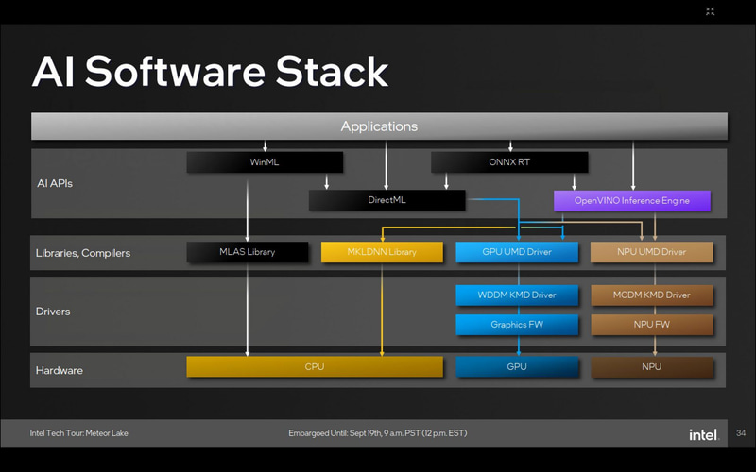Image resolution: width=756 pixels, height=472 pixels.
Task: Click the DirectML box
Action: (x=387, y=200)
